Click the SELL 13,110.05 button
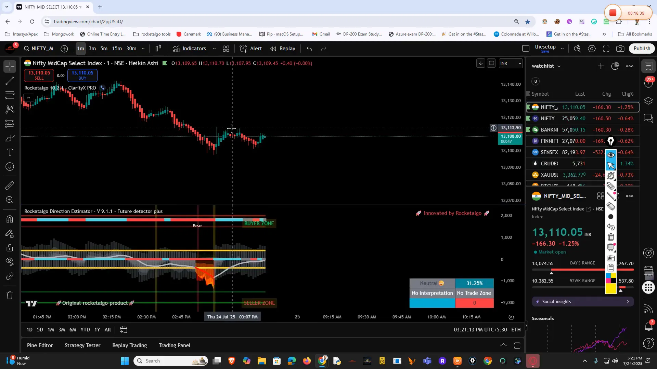This screenshot has height=369, width=657. pyautogui.click(x=39, y=75)
